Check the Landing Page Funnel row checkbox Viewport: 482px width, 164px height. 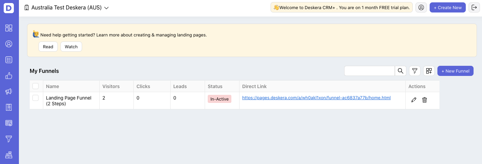(35, 98)
